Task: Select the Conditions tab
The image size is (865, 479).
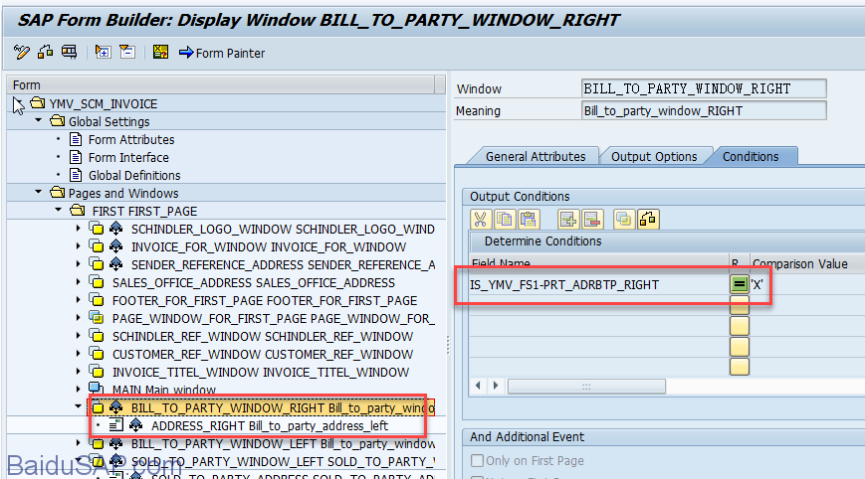Action: [x=751, y=156]
